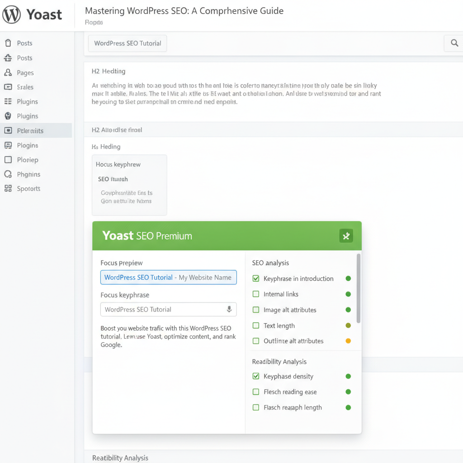Click the Yoast SEO Premium pin icon
This screenshot has width=463, height=463.
click(x=346, y=236)
